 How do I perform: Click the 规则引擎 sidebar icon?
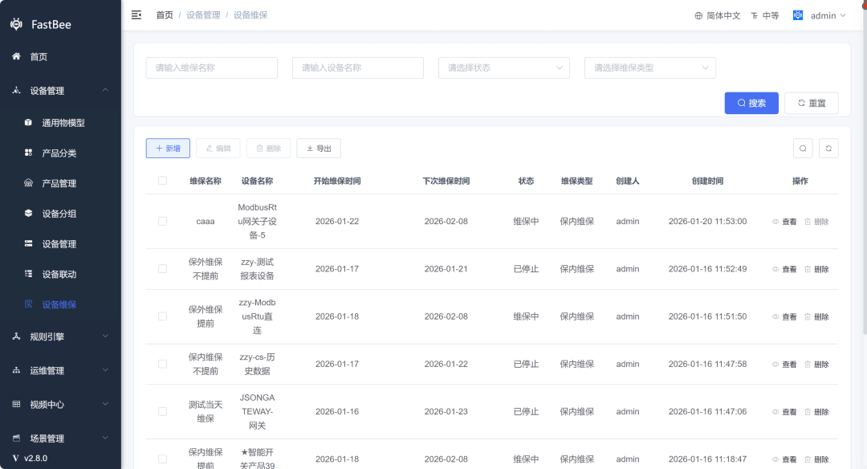tap(17, 336)
